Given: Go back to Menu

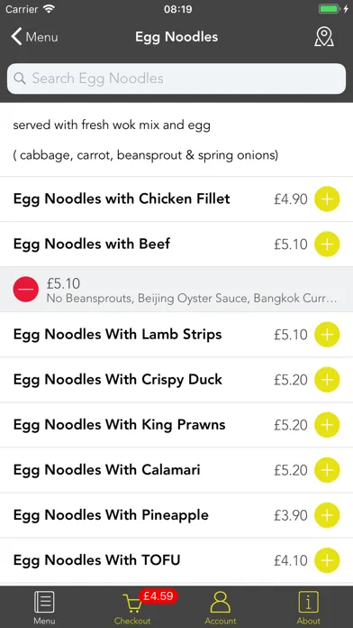Looking at the screenshot, I should tap(34, 37).
